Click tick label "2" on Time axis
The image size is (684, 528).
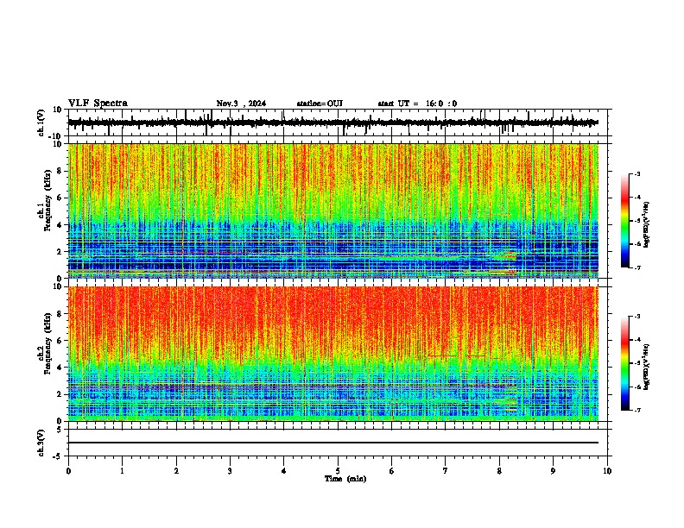coord(176,471)
